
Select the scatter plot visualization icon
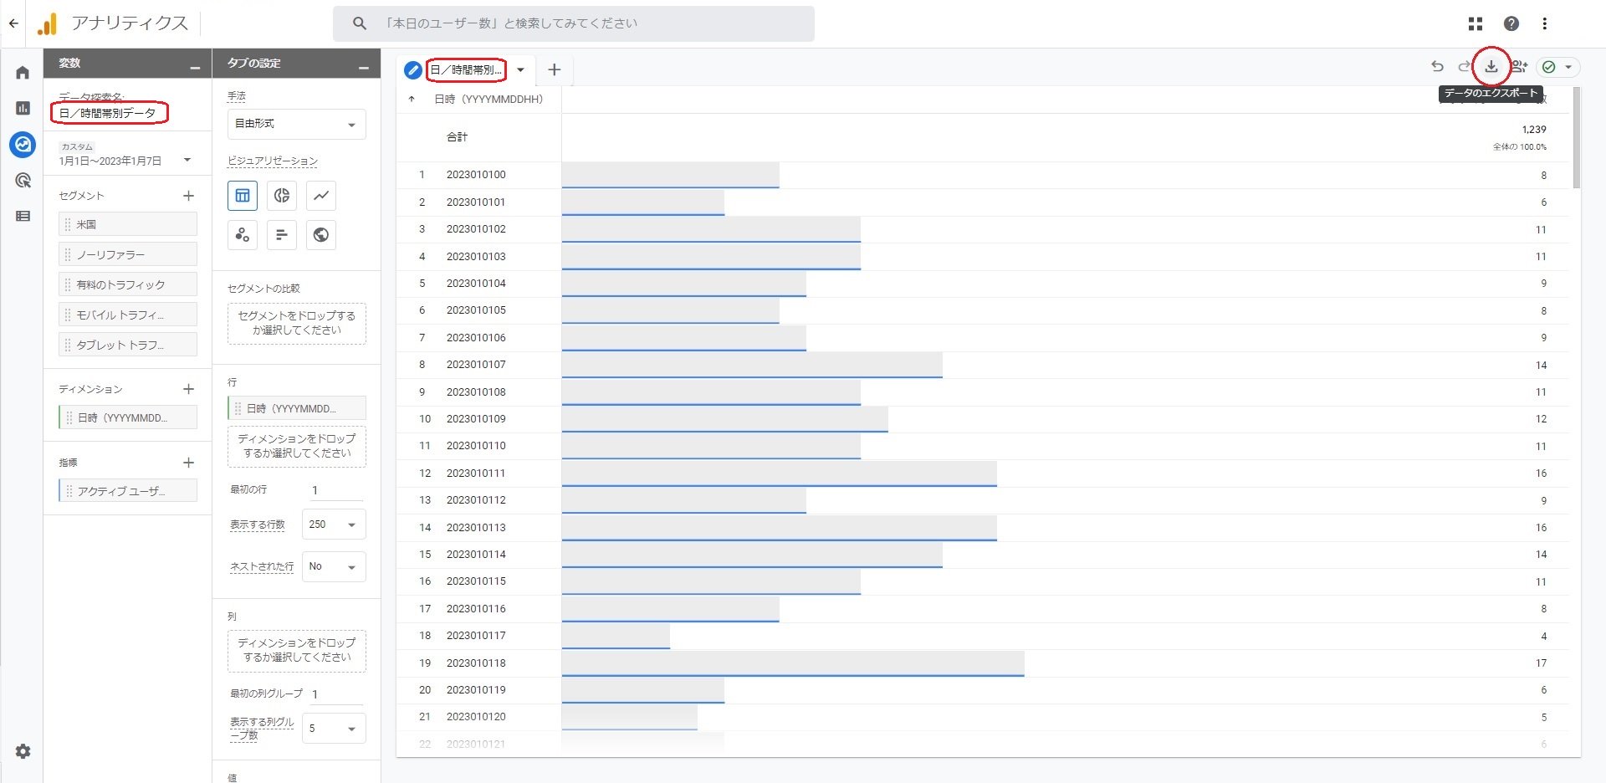[x=243, y=235]
